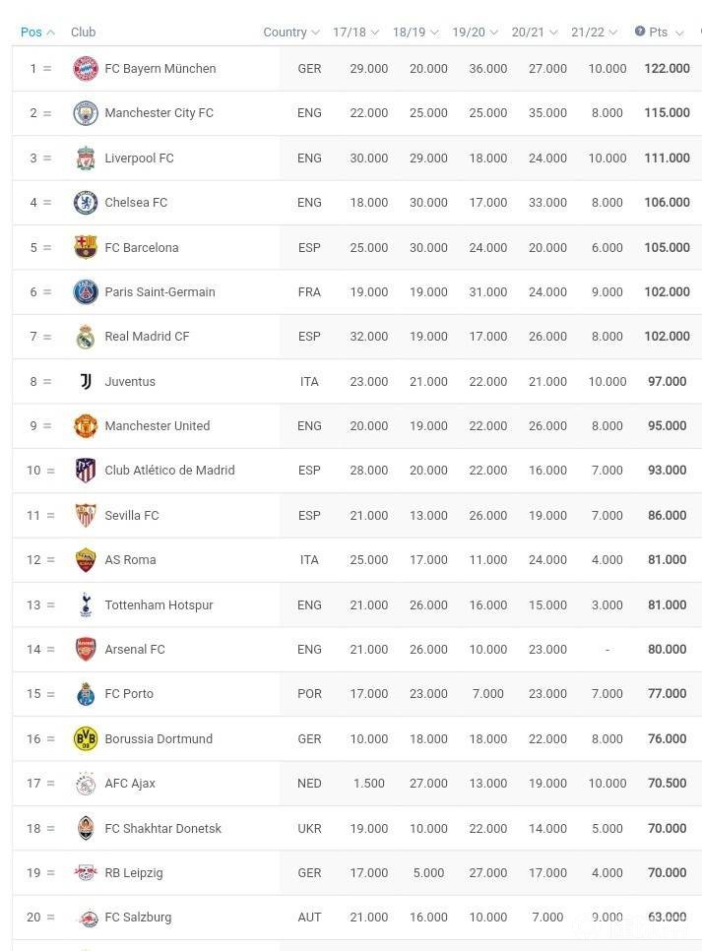Image resolution: width=702 pixels, height=951 pixels.
Task: Click the Manchester City FC crest icon
Action: [86, 113]
